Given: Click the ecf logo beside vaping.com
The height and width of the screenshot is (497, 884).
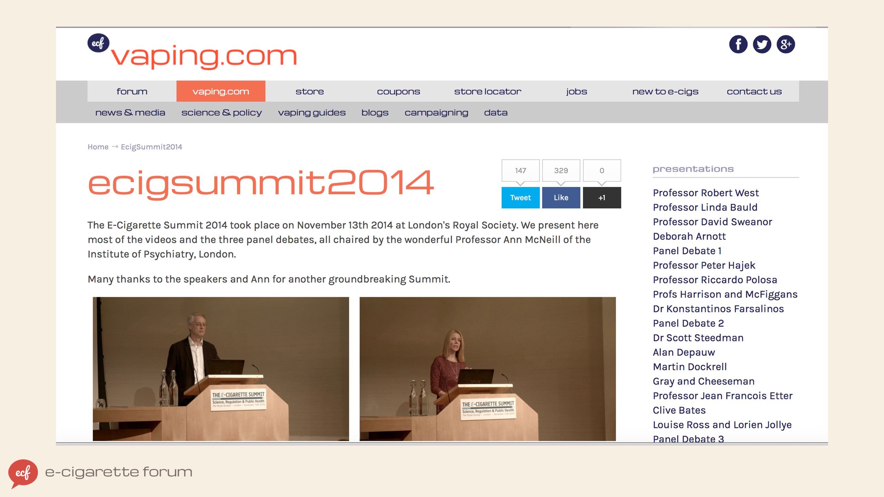Looking at the screenshot, I should coord(98,43).
